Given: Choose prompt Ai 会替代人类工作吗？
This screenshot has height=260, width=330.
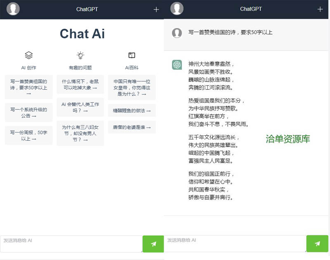Looking at the screenshot, I should (80, 107).
